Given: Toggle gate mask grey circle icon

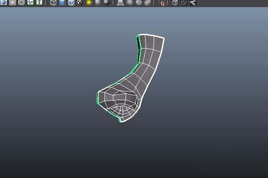Looking at the screenshot, I should tap(13, 2).
